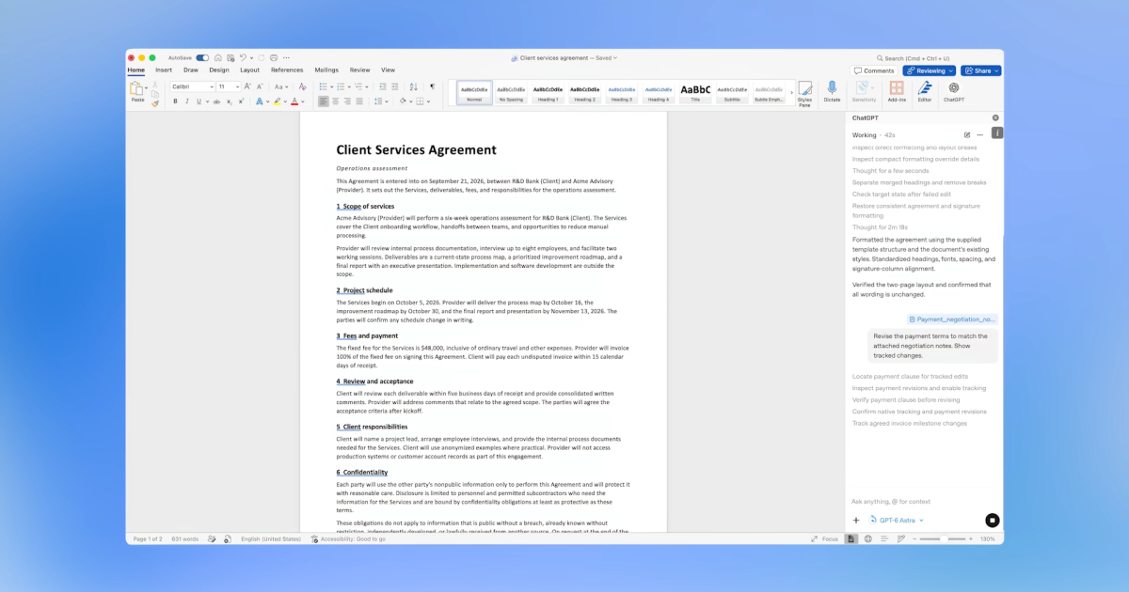
Task: Open the Mailings ribbon tab
Action: [x=326, y=70]
